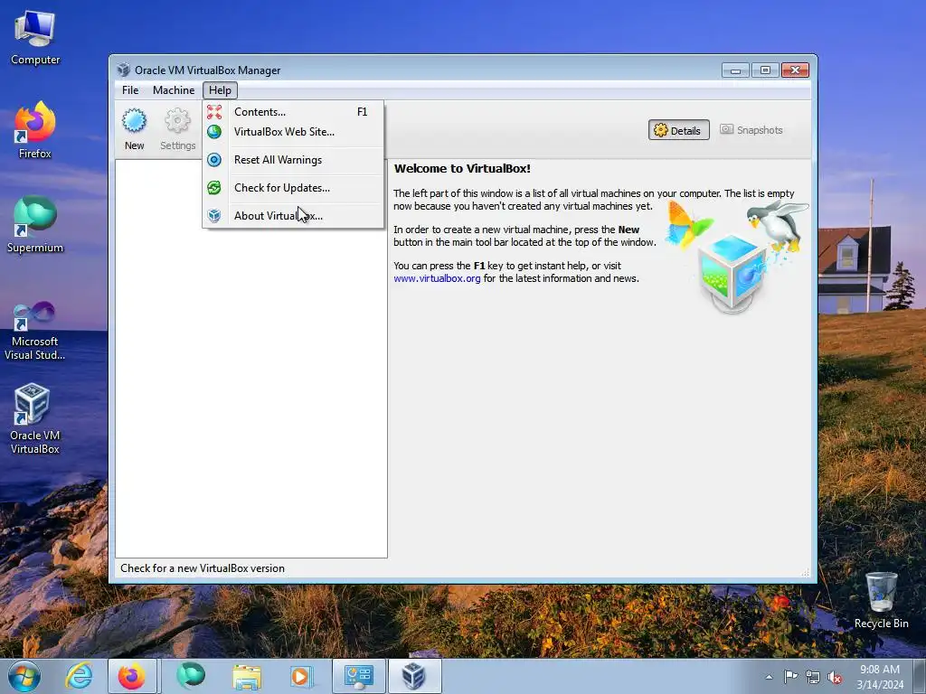Select Check for Updates menu entry

coord(293,188)
